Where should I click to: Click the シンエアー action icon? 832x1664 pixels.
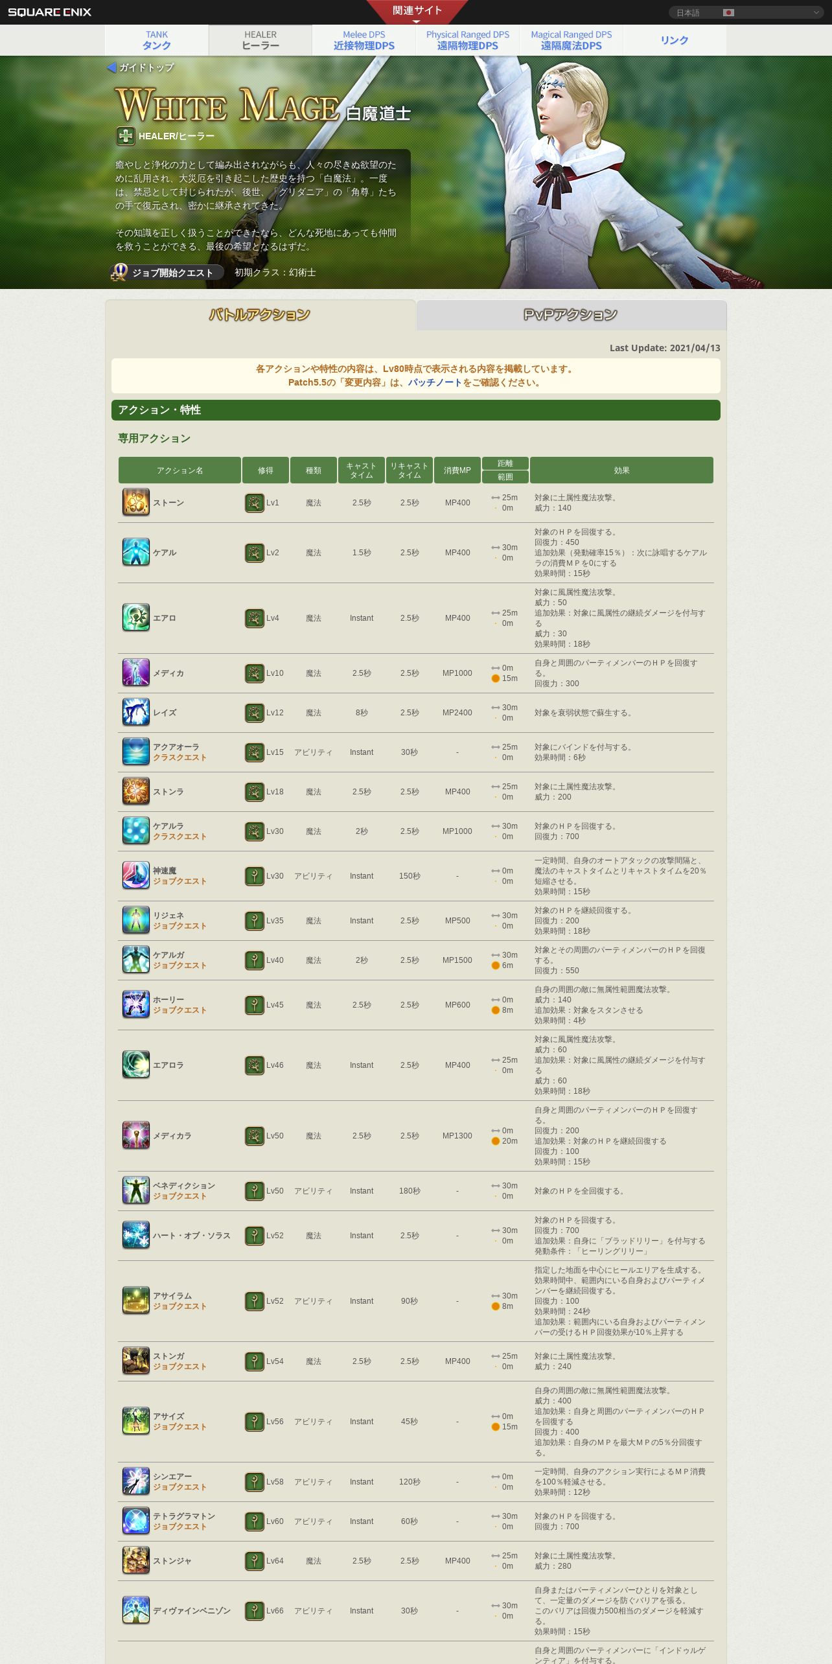[136, 1481]
